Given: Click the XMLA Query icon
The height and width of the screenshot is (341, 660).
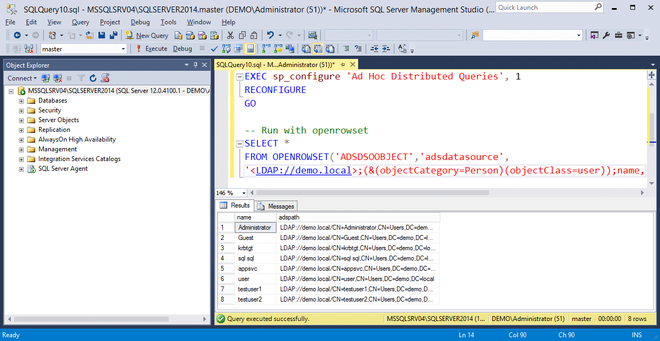Looking at the screenshot, I should click(x=214, y=35).
